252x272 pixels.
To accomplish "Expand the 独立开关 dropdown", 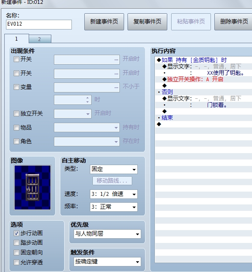I will point(73,114).
